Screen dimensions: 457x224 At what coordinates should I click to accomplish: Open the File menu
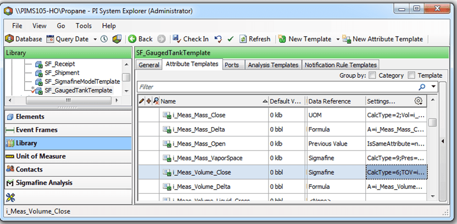(x=17, y=26)
